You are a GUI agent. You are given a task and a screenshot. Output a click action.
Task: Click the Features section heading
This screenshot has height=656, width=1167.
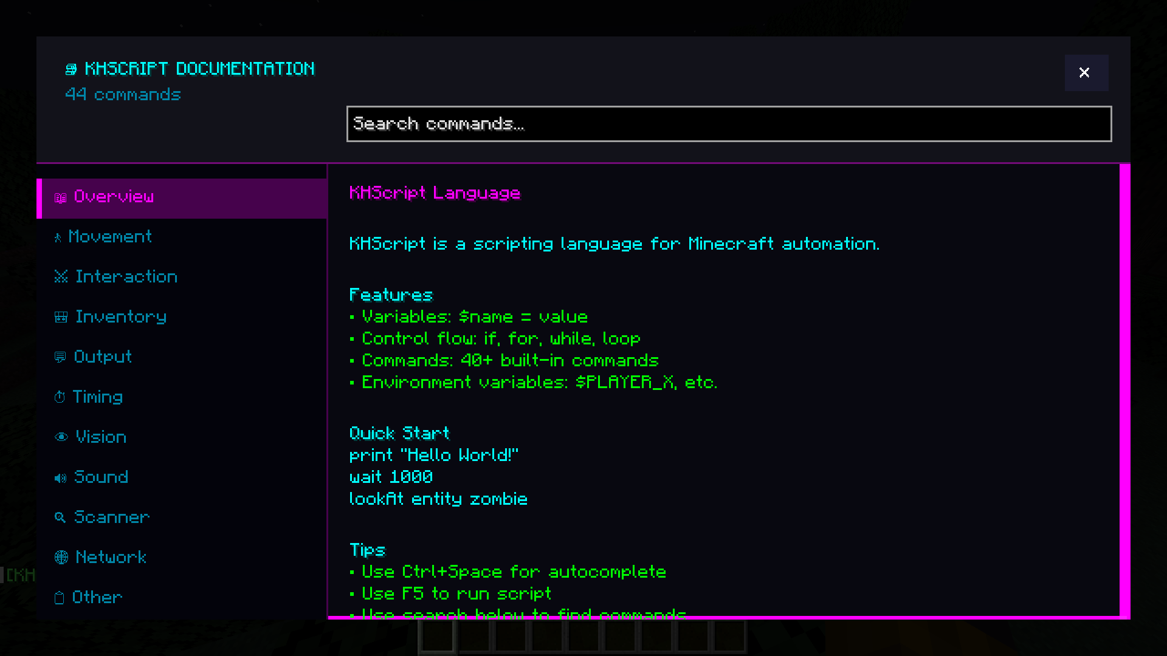coord(391,295)
